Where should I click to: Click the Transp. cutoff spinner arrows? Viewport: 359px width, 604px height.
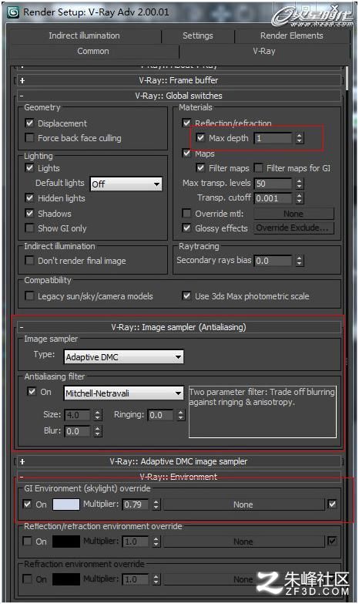300,198
